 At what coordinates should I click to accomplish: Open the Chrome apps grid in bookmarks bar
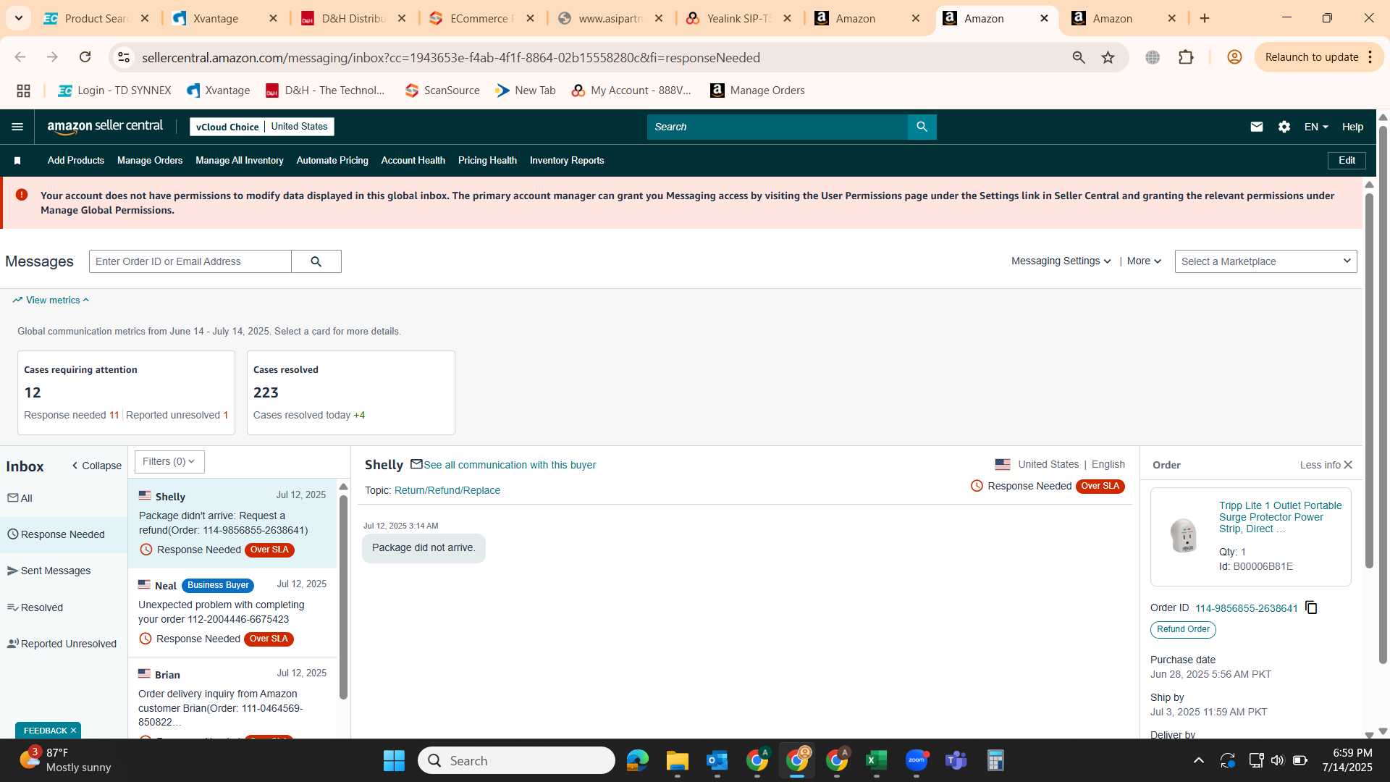(x=23, y=91)
